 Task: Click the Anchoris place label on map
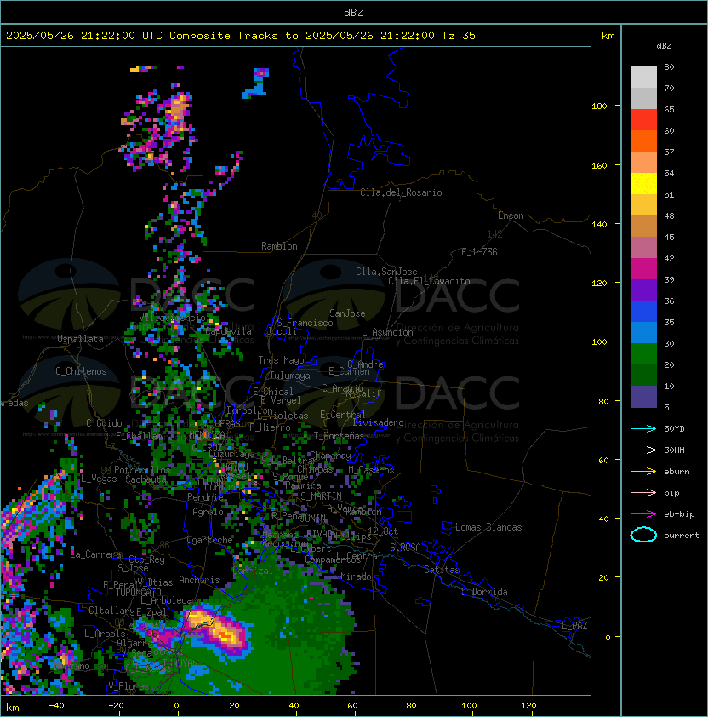coord(199,580)
